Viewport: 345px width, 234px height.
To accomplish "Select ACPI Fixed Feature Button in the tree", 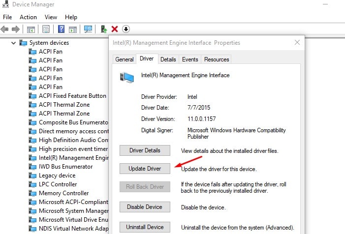I will (x=72, y=96).
